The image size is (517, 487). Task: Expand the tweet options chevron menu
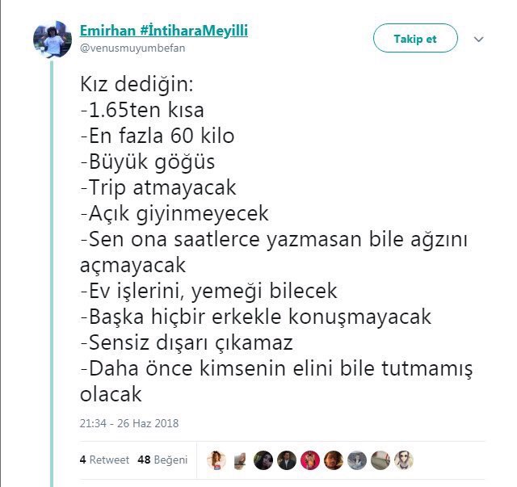[x=478, y=40]
